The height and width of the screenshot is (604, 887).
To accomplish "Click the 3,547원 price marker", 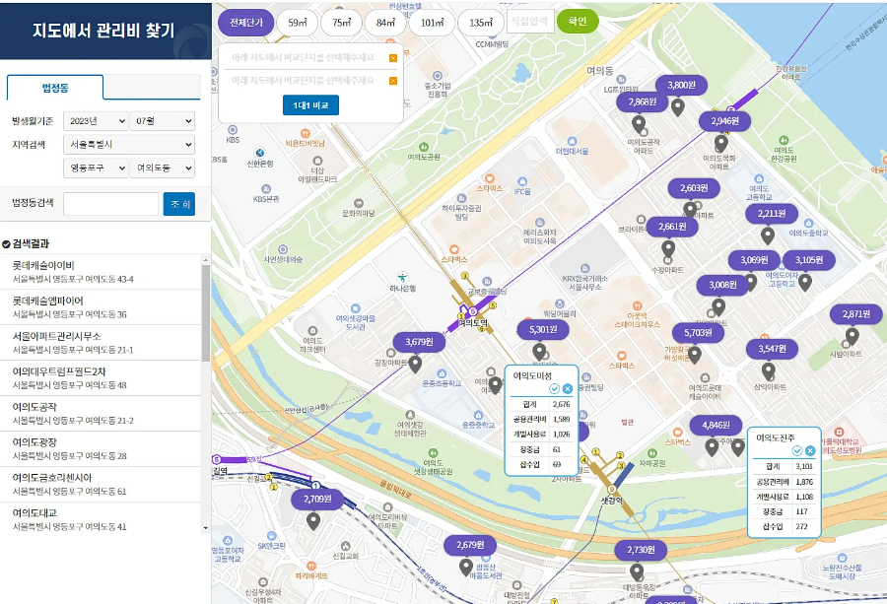I will [772, 349].
